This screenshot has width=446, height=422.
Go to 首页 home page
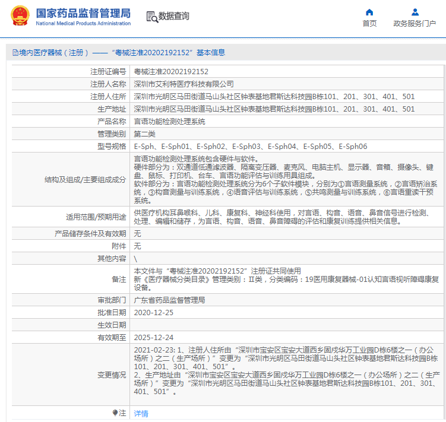point(369,23)
